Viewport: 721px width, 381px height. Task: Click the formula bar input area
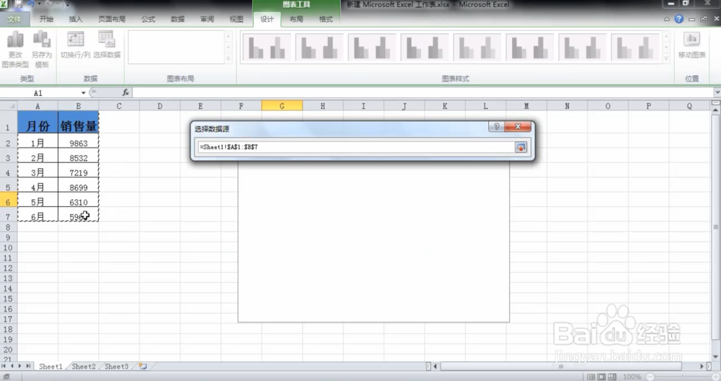422,92
